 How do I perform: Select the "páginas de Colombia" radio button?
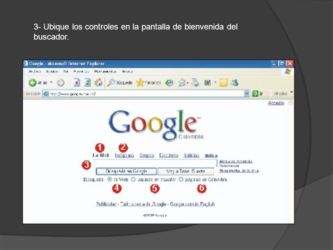pyautogui.click(x=181, y=180)
